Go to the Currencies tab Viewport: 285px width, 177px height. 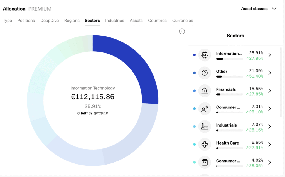(183, 21)
